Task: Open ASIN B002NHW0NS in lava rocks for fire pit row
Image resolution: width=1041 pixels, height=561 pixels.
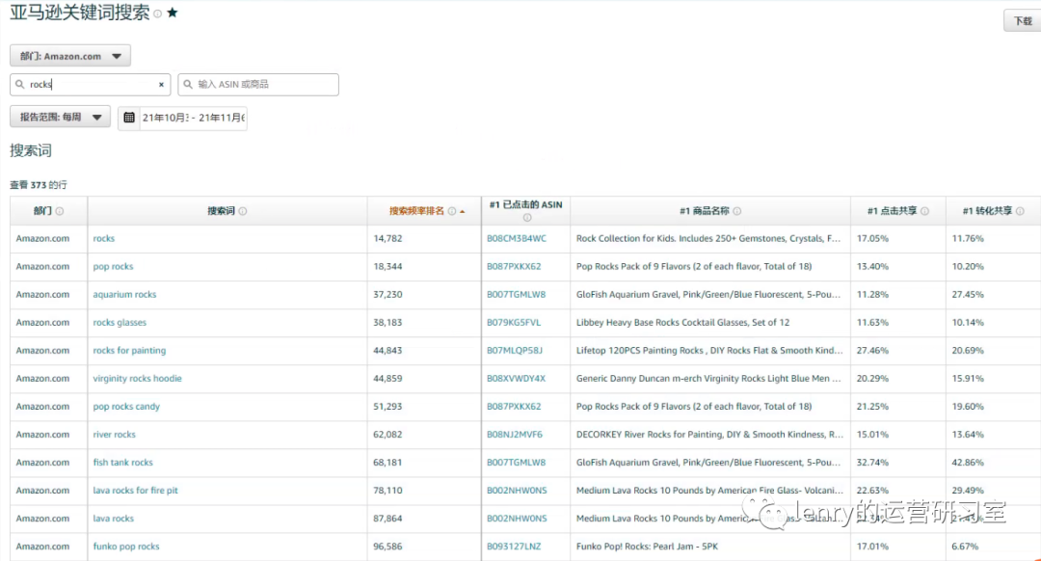Action: click(517, 490)
